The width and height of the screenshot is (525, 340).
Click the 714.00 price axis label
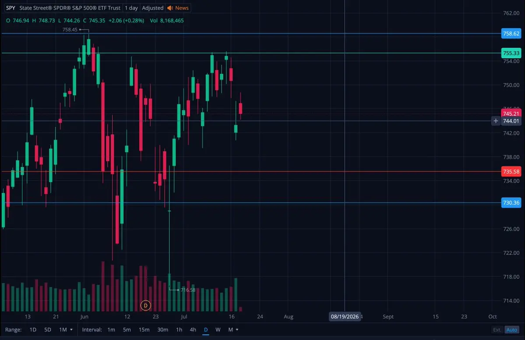pos(511,301)
